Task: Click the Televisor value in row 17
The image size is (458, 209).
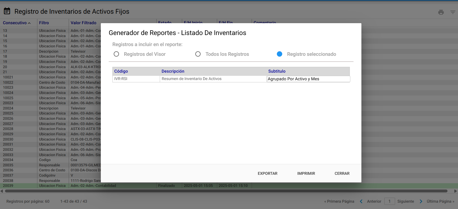Action: [78, 52]
